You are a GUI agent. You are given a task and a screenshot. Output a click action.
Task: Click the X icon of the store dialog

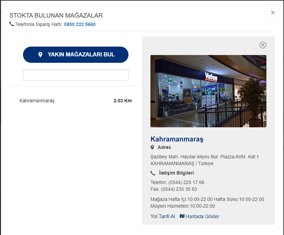click(273, 12)
